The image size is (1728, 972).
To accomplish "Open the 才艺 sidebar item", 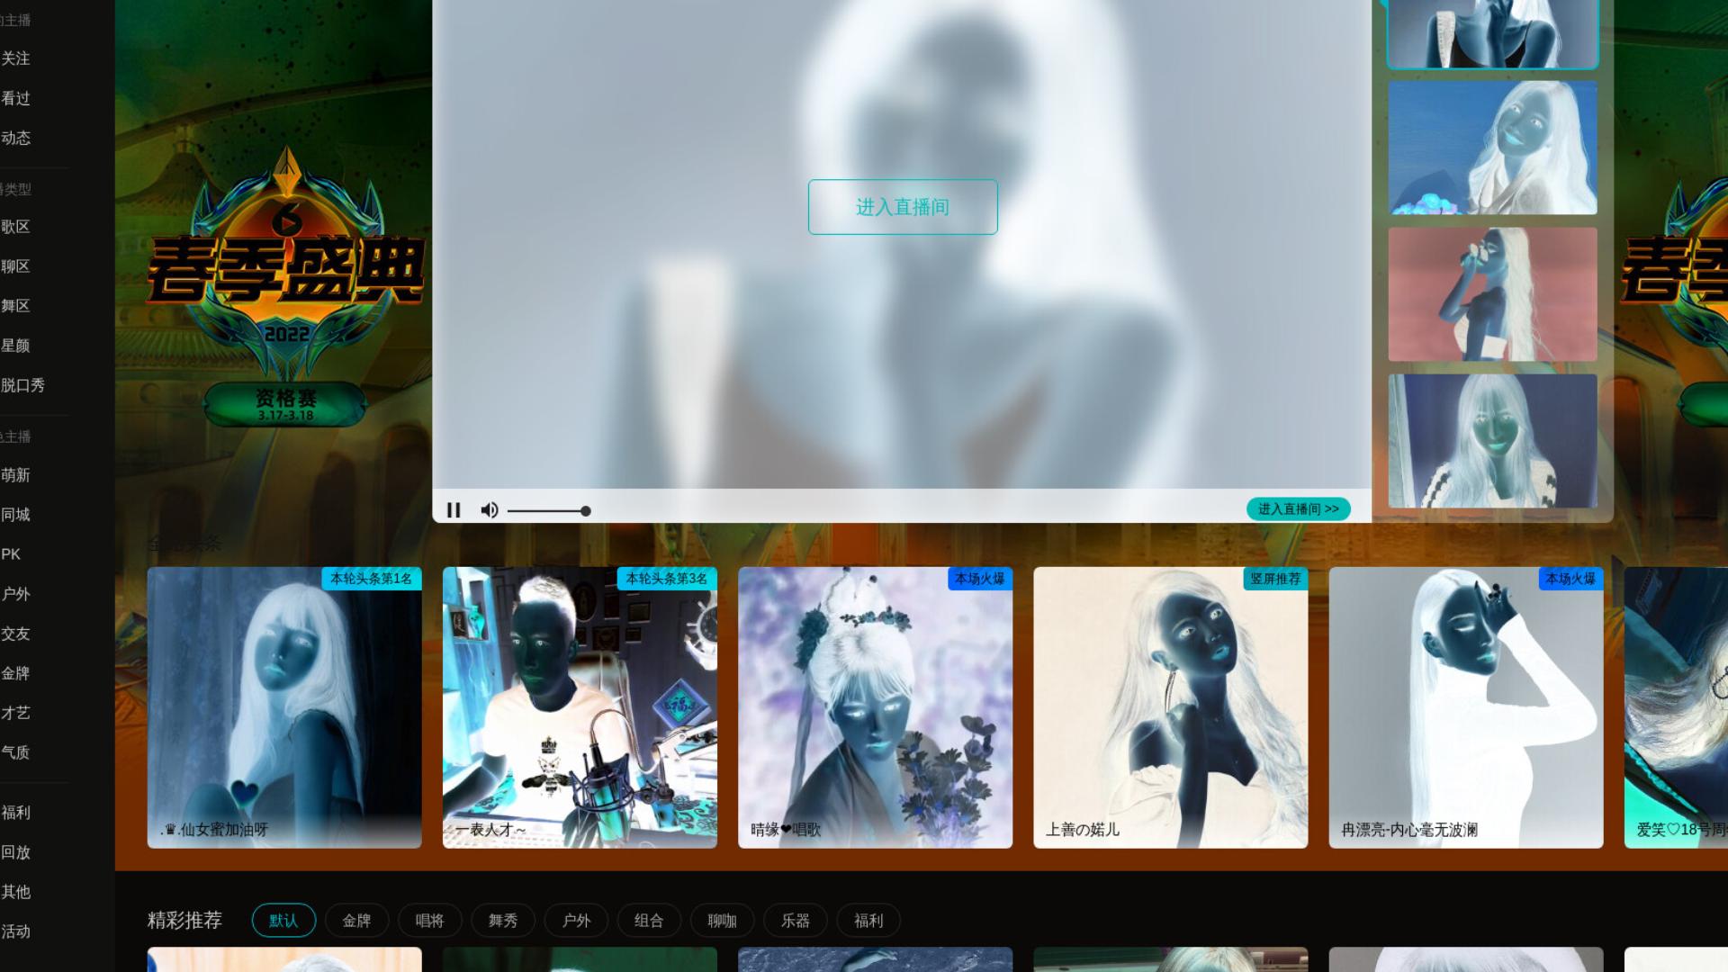I will [15, 713].
